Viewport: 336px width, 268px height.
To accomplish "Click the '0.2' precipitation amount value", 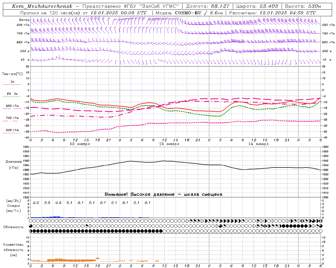I will 36,203.
